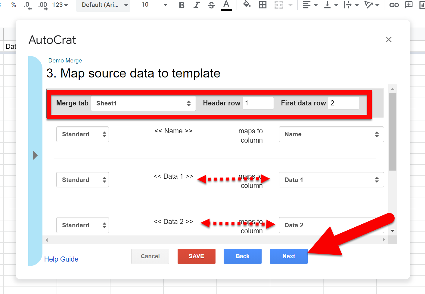The image size is (425, 294).
Task: Decrease decimal places
Action: click(27, 5)
